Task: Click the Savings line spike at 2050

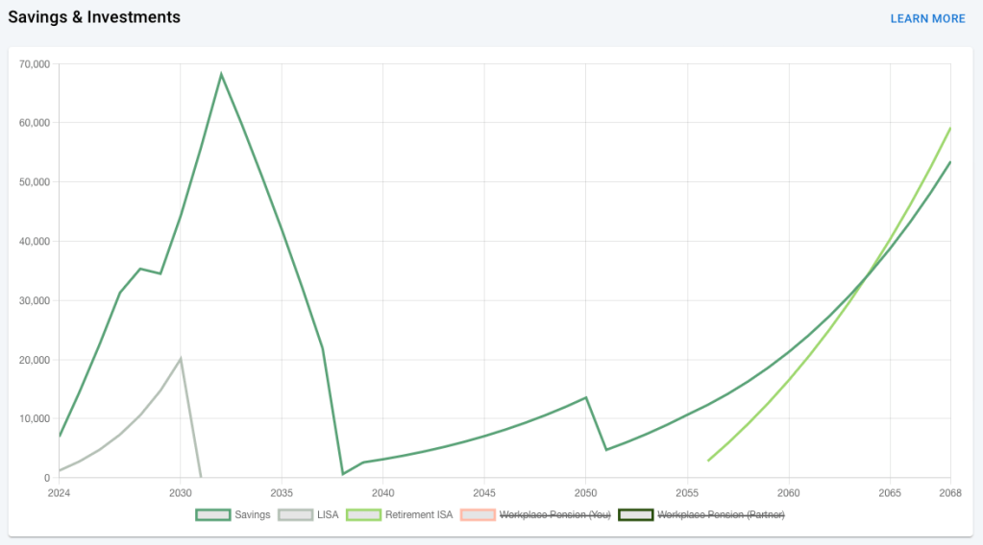Action: 586,397
